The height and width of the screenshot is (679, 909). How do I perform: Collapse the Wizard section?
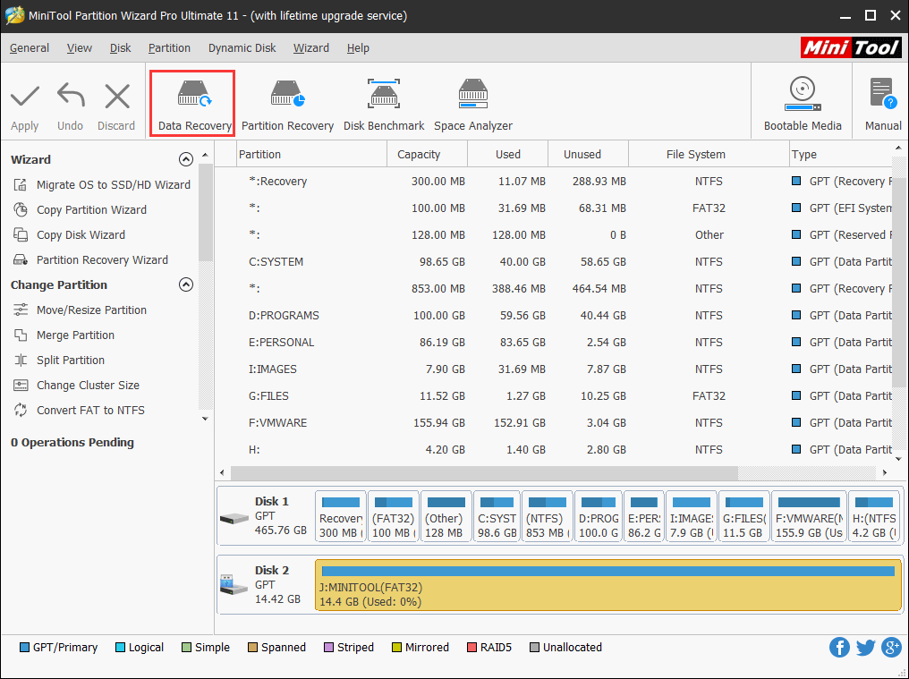tap(186, 159)
